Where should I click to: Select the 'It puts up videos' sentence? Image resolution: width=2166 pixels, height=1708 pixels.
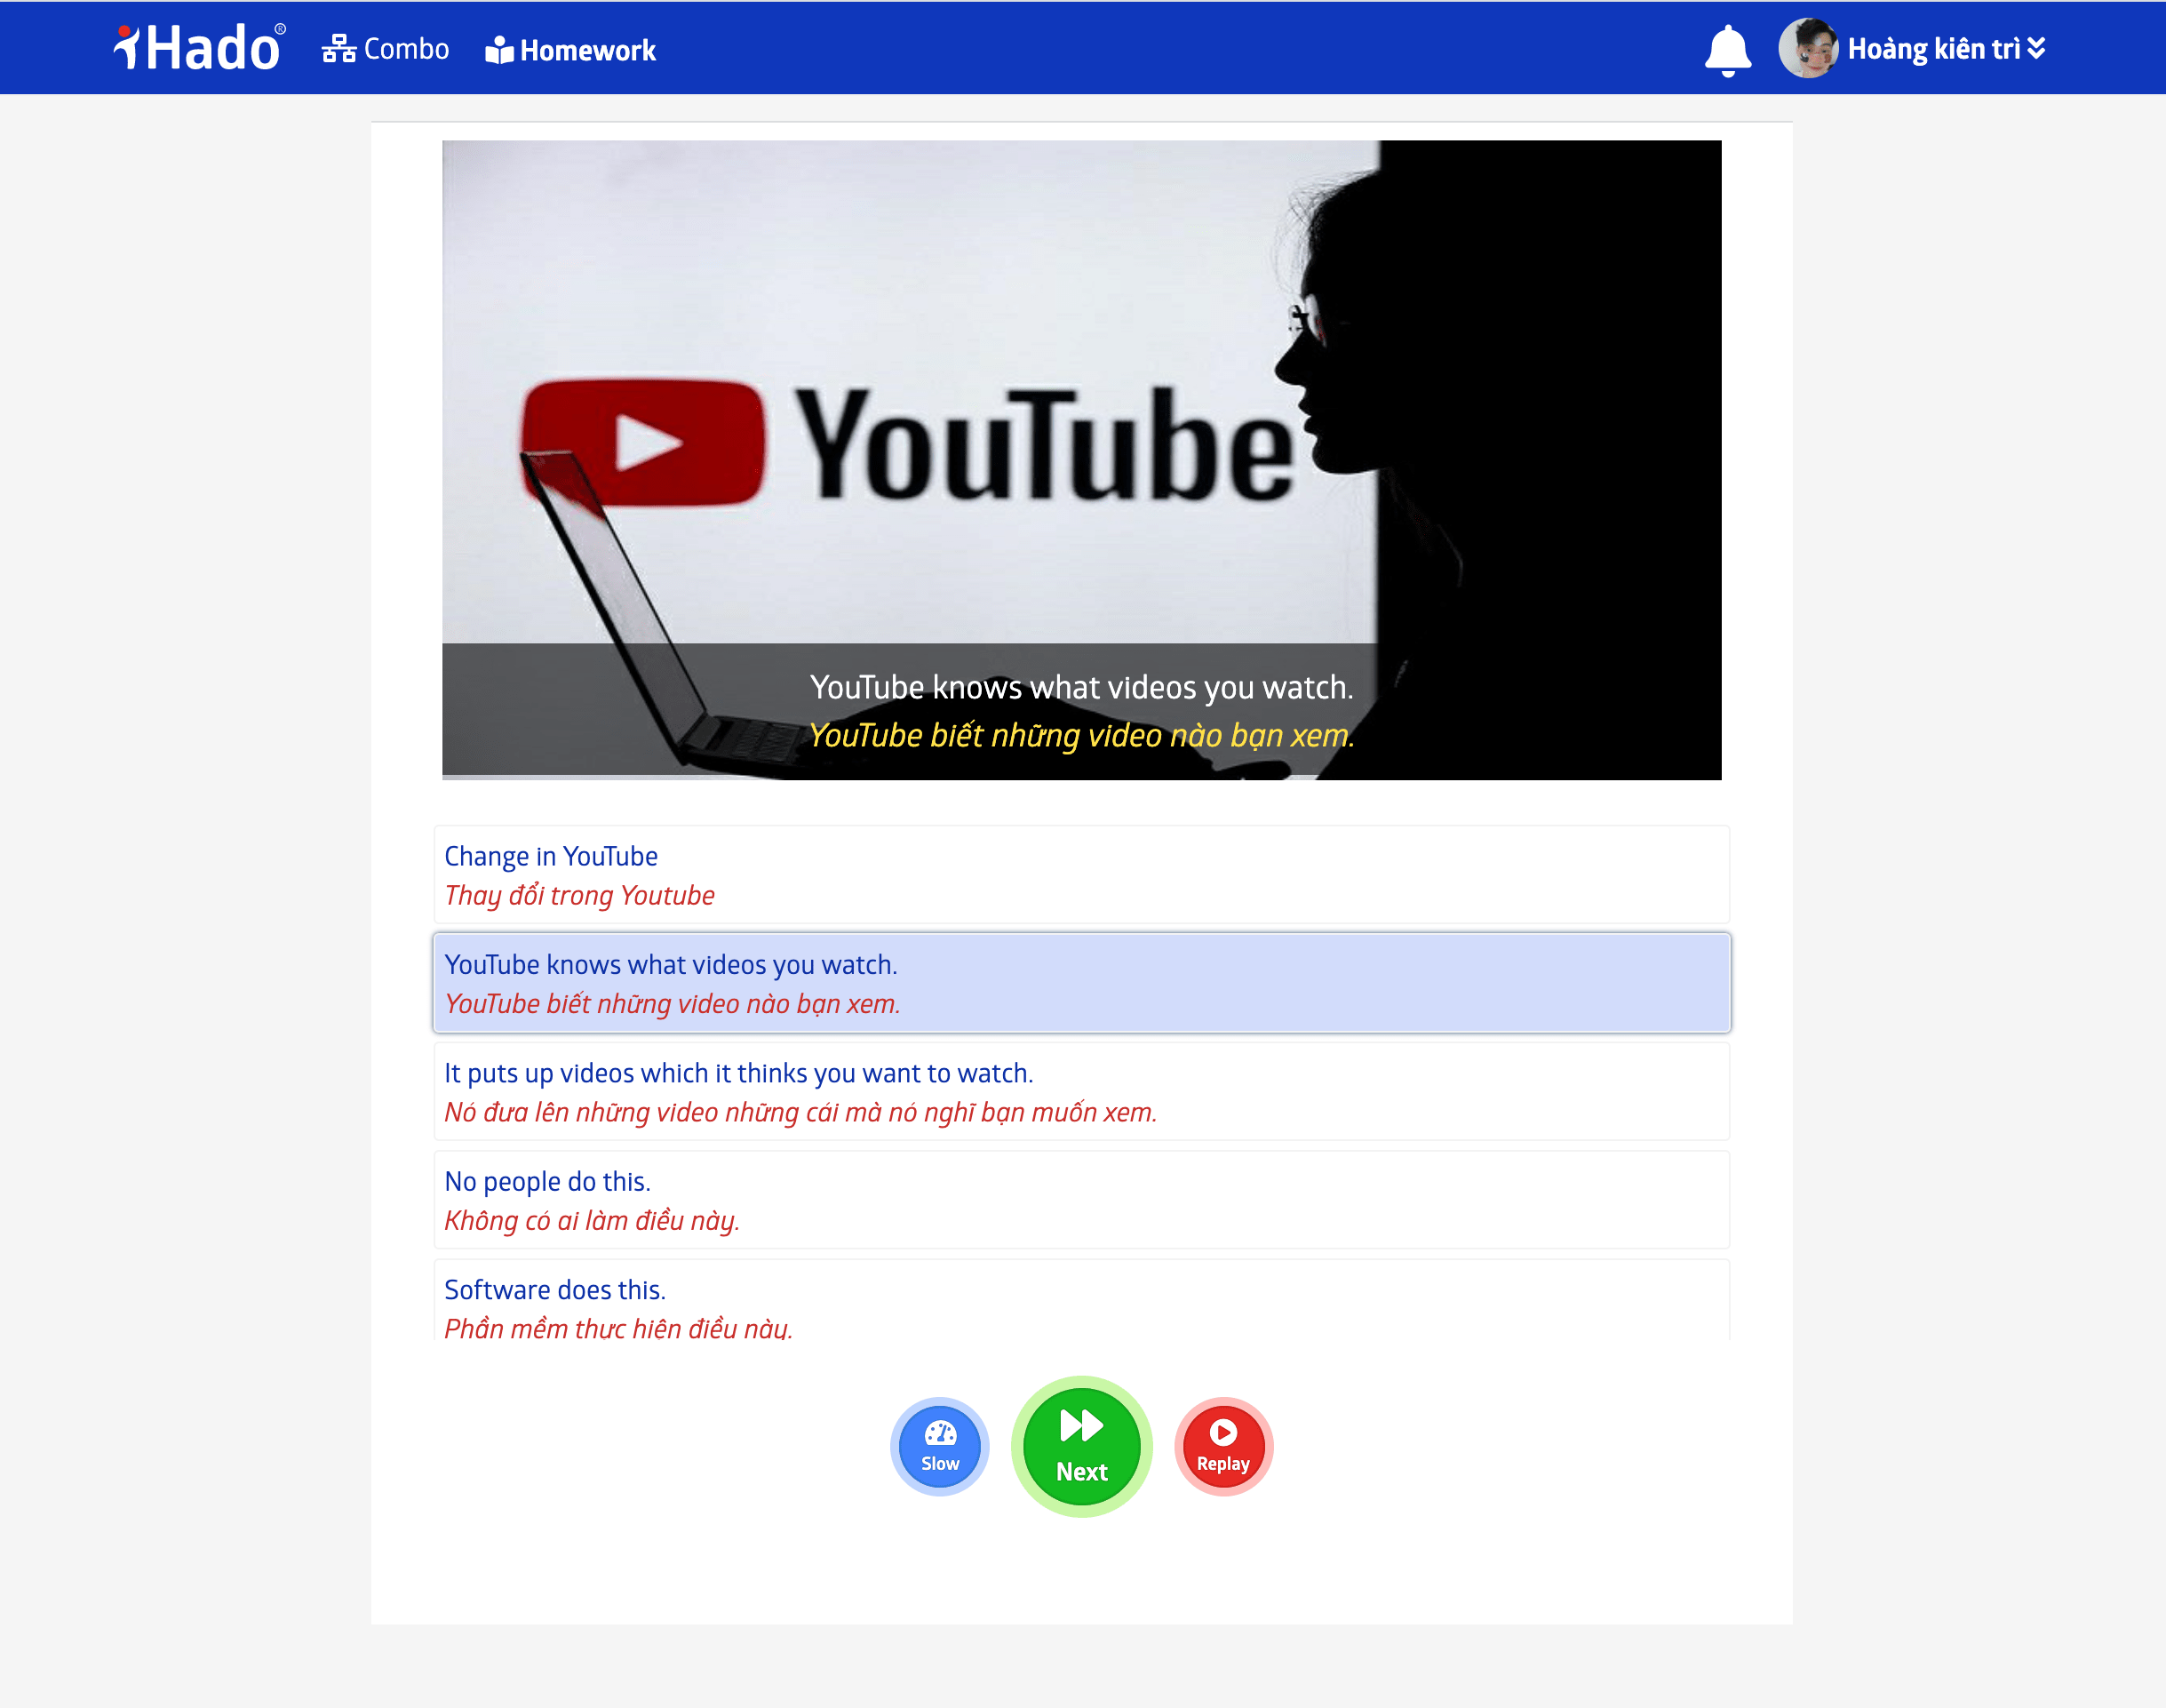click(x=1080, y=1091)
